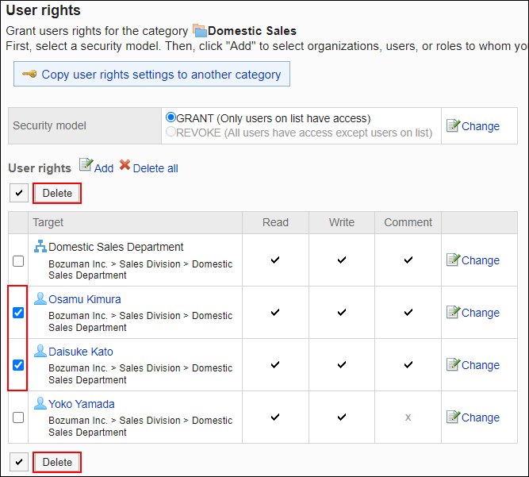Uncheck the Osamu Kimura row checkbox
This screenshot has width=529, height=477.
(18, 313)
